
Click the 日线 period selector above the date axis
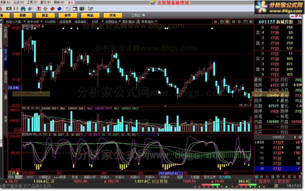click(x=13, y=173)
